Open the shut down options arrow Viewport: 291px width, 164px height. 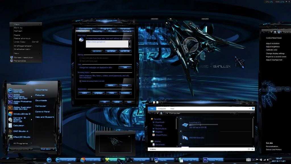coord(53,149)
